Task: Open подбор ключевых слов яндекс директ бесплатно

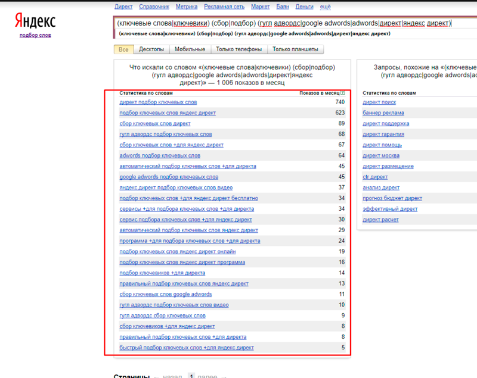Action: (188, 198)
